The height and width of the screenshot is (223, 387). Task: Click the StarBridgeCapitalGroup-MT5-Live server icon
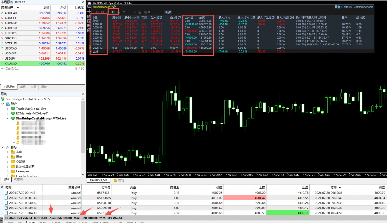click(x=13, y=118)
